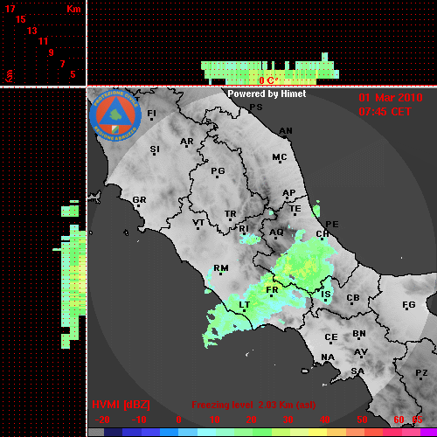Image resolution: width=437 pixels, height=437 pixels.
Task: Click the '-20' dBZ scale value
Action: [102, 420]
